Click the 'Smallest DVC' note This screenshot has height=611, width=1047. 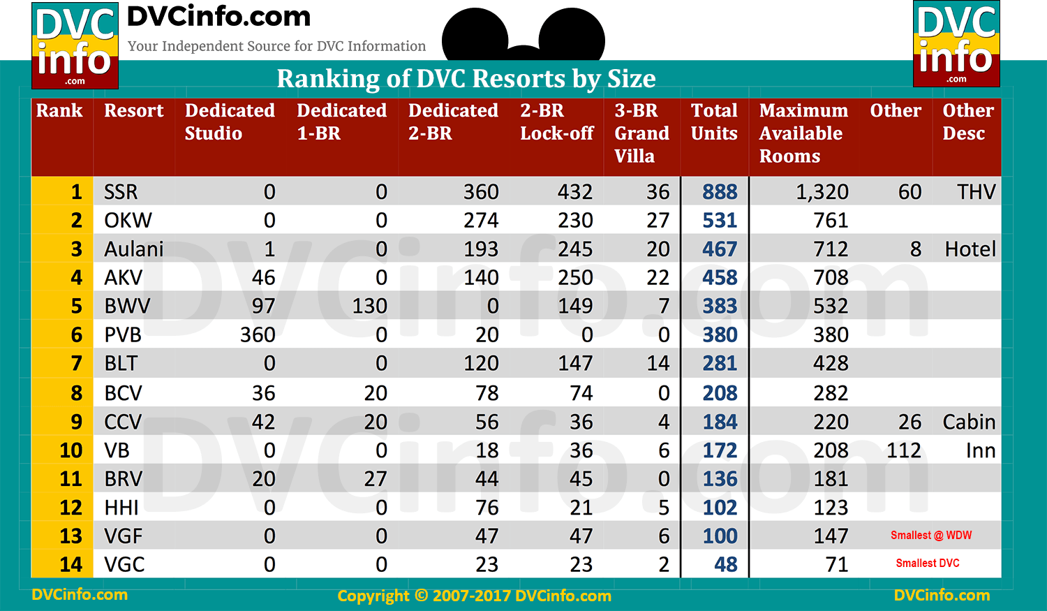(x=928, y=563)
